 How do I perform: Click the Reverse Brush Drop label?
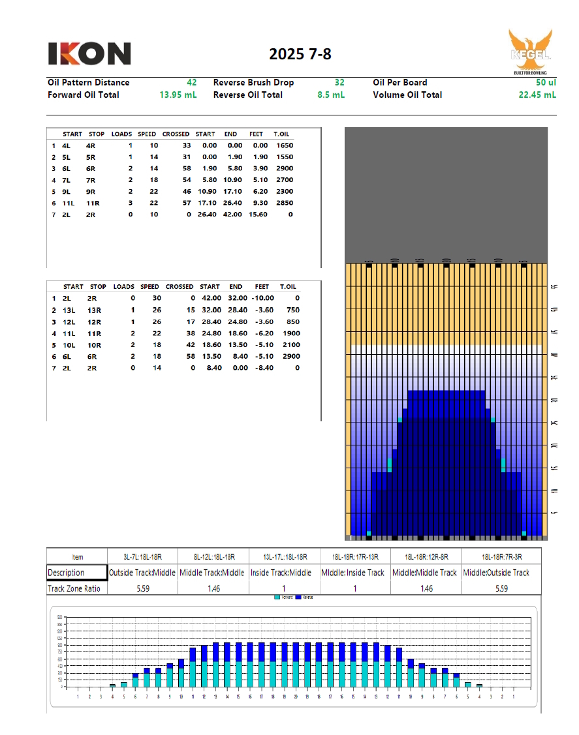tap(253, 82)
